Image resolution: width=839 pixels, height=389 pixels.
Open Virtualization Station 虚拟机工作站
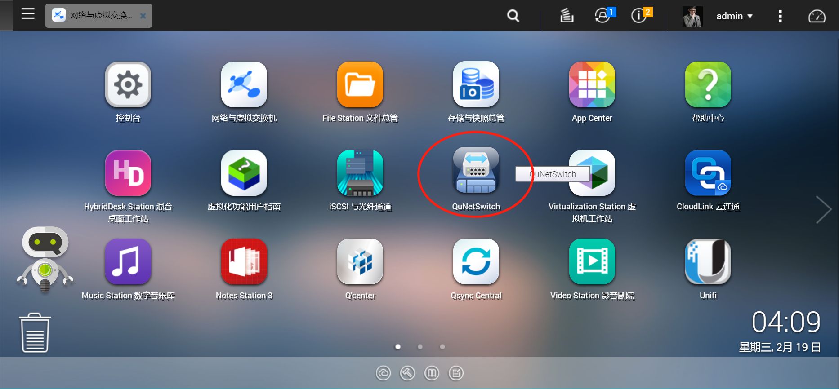[x=592, y=173]
